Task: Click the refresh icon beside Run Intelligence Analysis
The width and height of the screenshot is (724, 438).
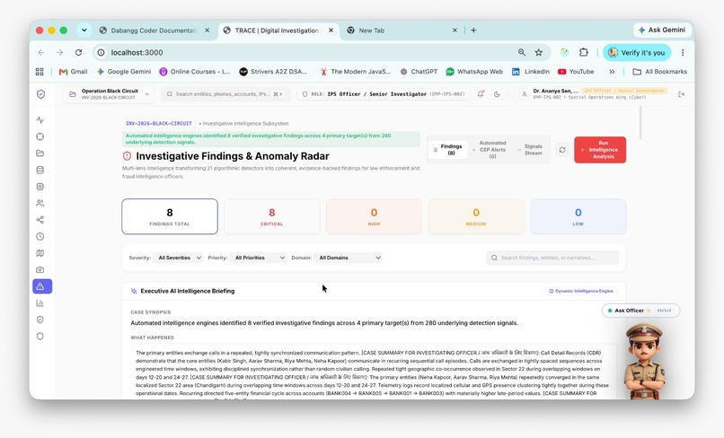Action: click(x=562, y=150)
